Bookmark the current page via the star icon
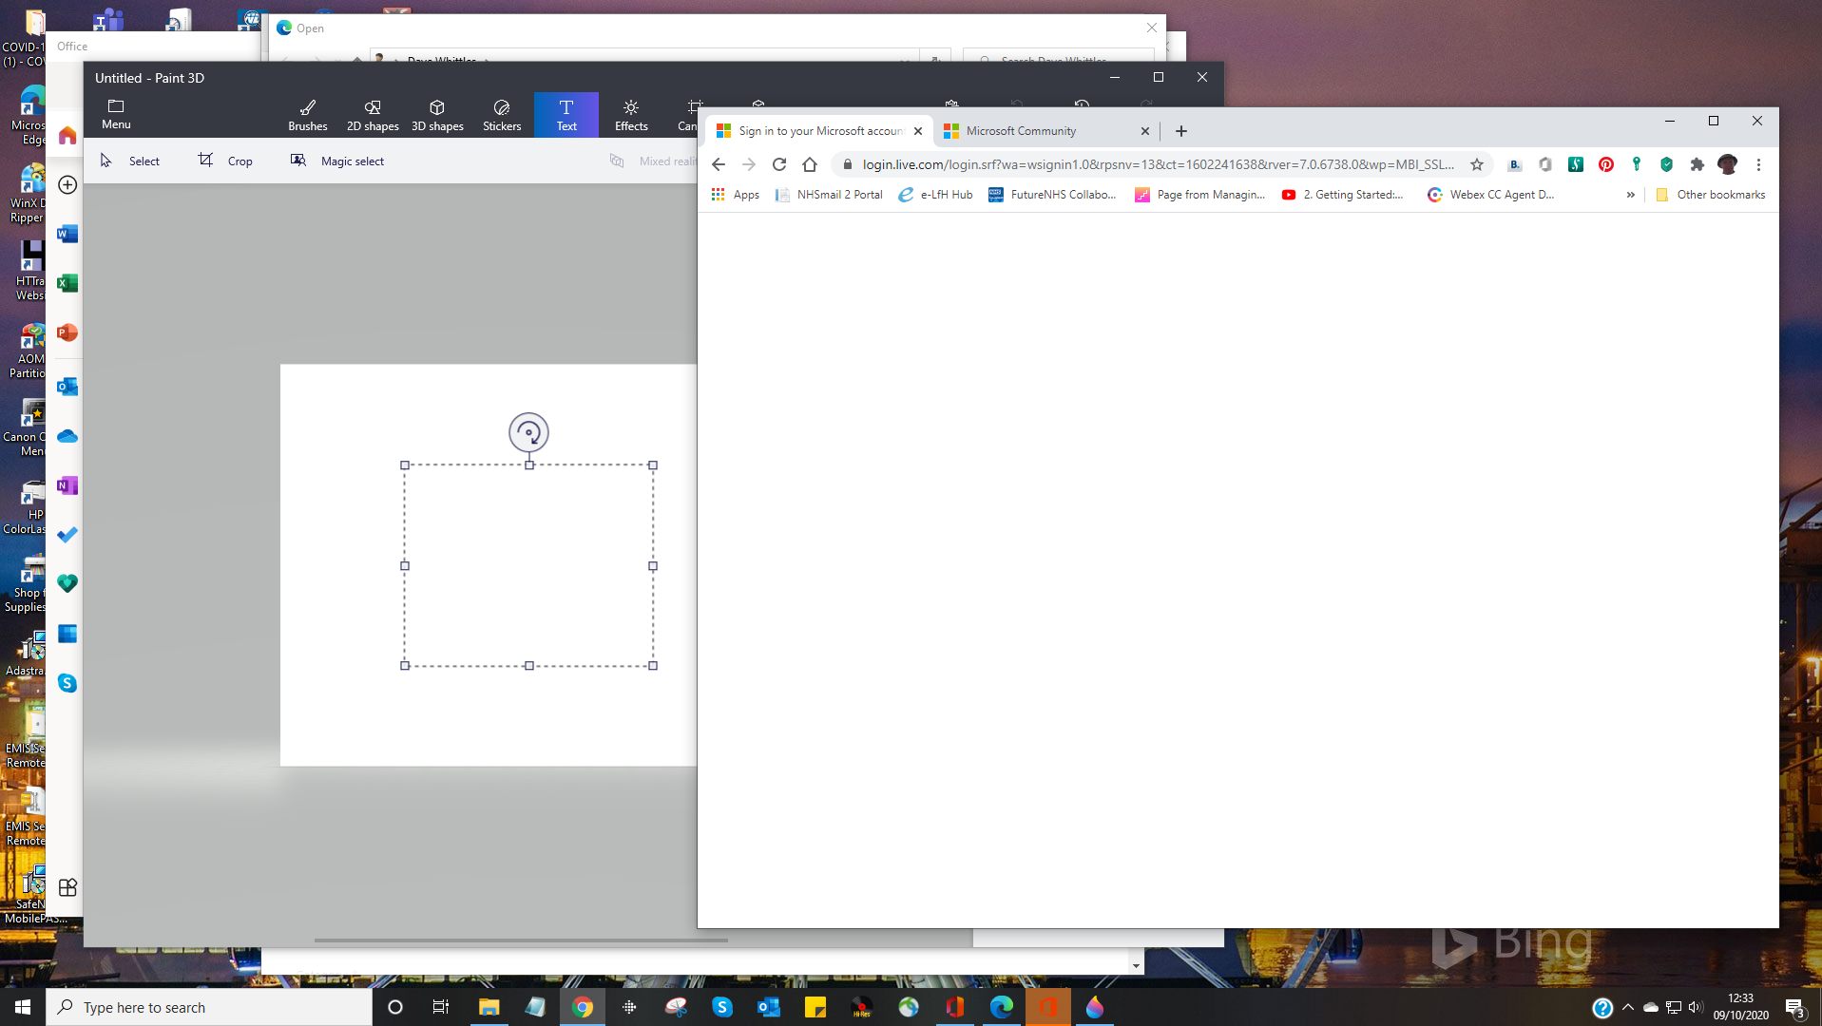Screen dimensions: 1822x1026 pos(1475,164)
